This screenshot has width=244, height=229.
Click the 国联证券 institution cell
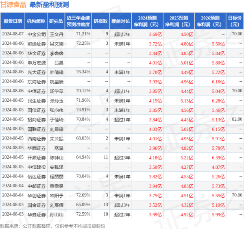pos(37,129)
